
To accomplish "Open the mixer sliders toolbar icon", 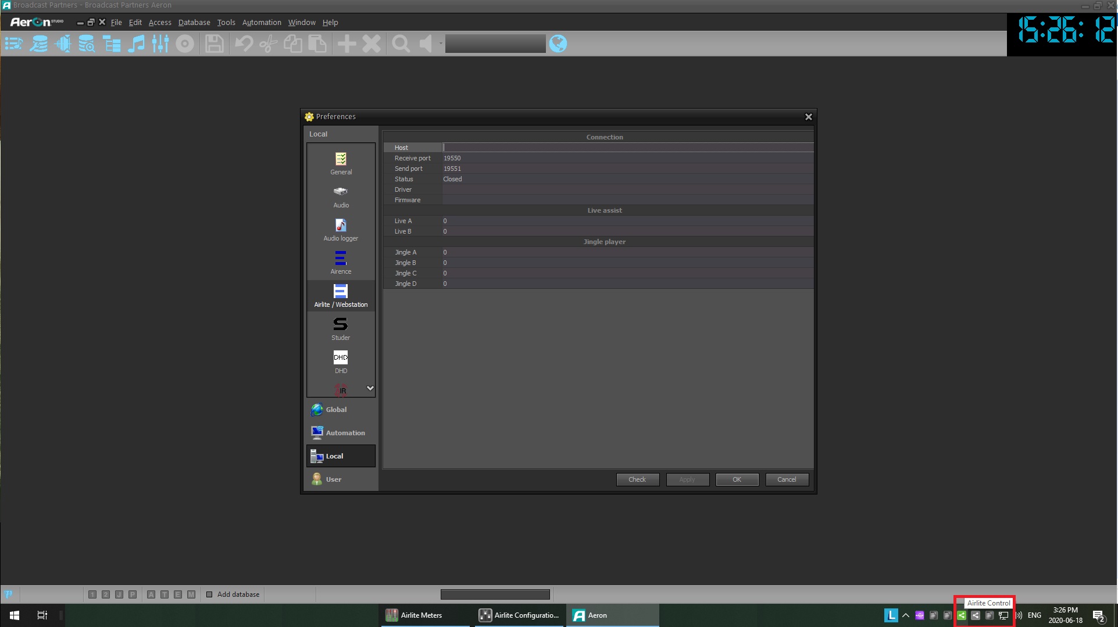I will pos(160,44).
